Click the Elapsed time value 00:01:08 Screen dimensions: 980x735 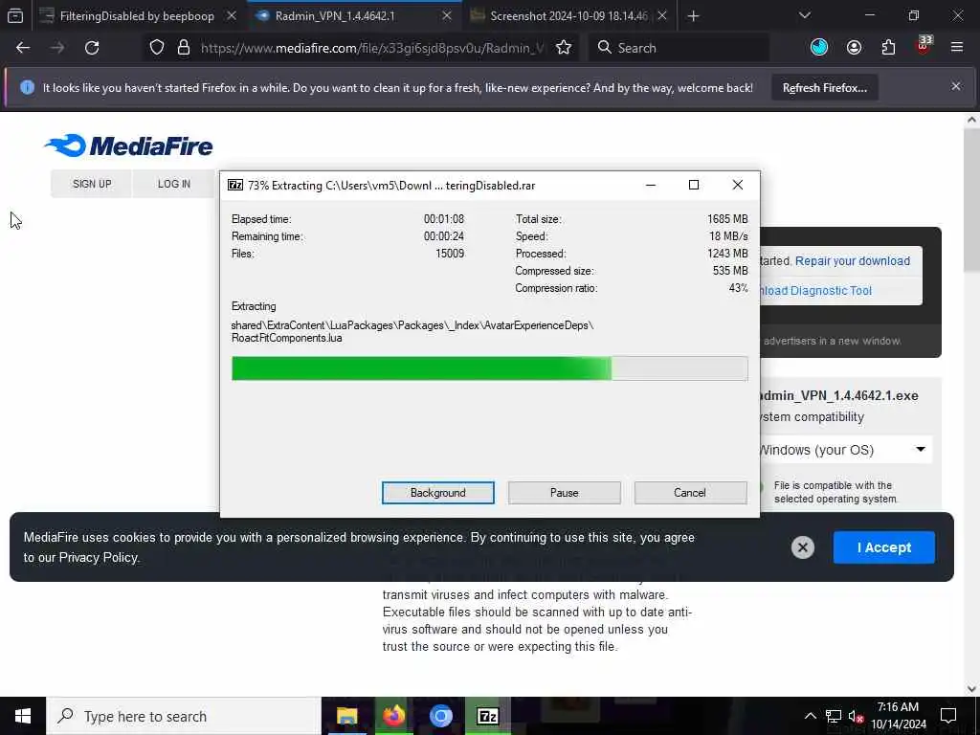coord(444,219)
